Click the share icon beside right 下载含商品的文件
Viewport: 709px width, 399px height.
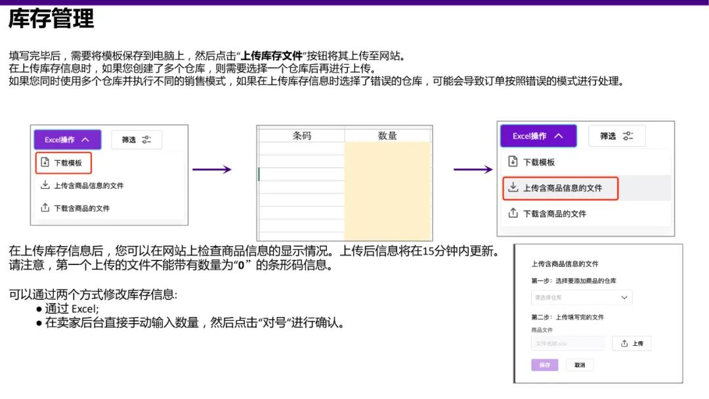pos(513,213)
